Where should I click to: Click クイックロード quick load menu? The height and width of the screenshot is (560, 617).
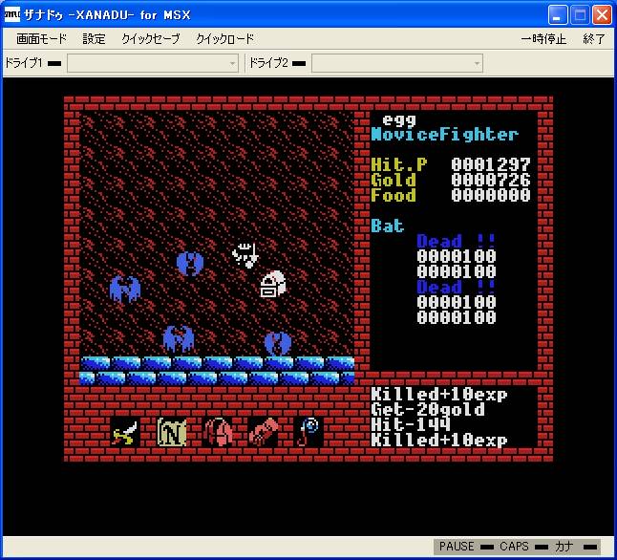tap(225, 38)
